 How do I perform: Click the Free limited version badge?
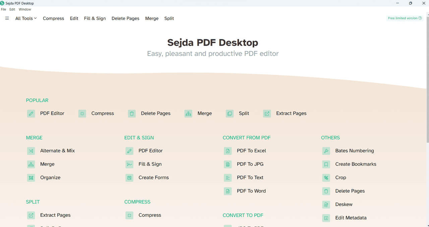click(x=405, y=18)
